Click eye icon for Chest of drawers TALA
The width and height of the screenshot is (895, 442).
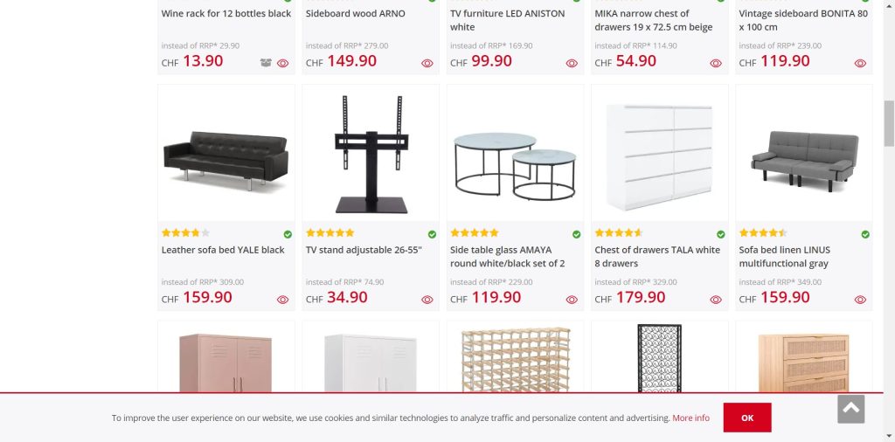click(x=716, y=300)
